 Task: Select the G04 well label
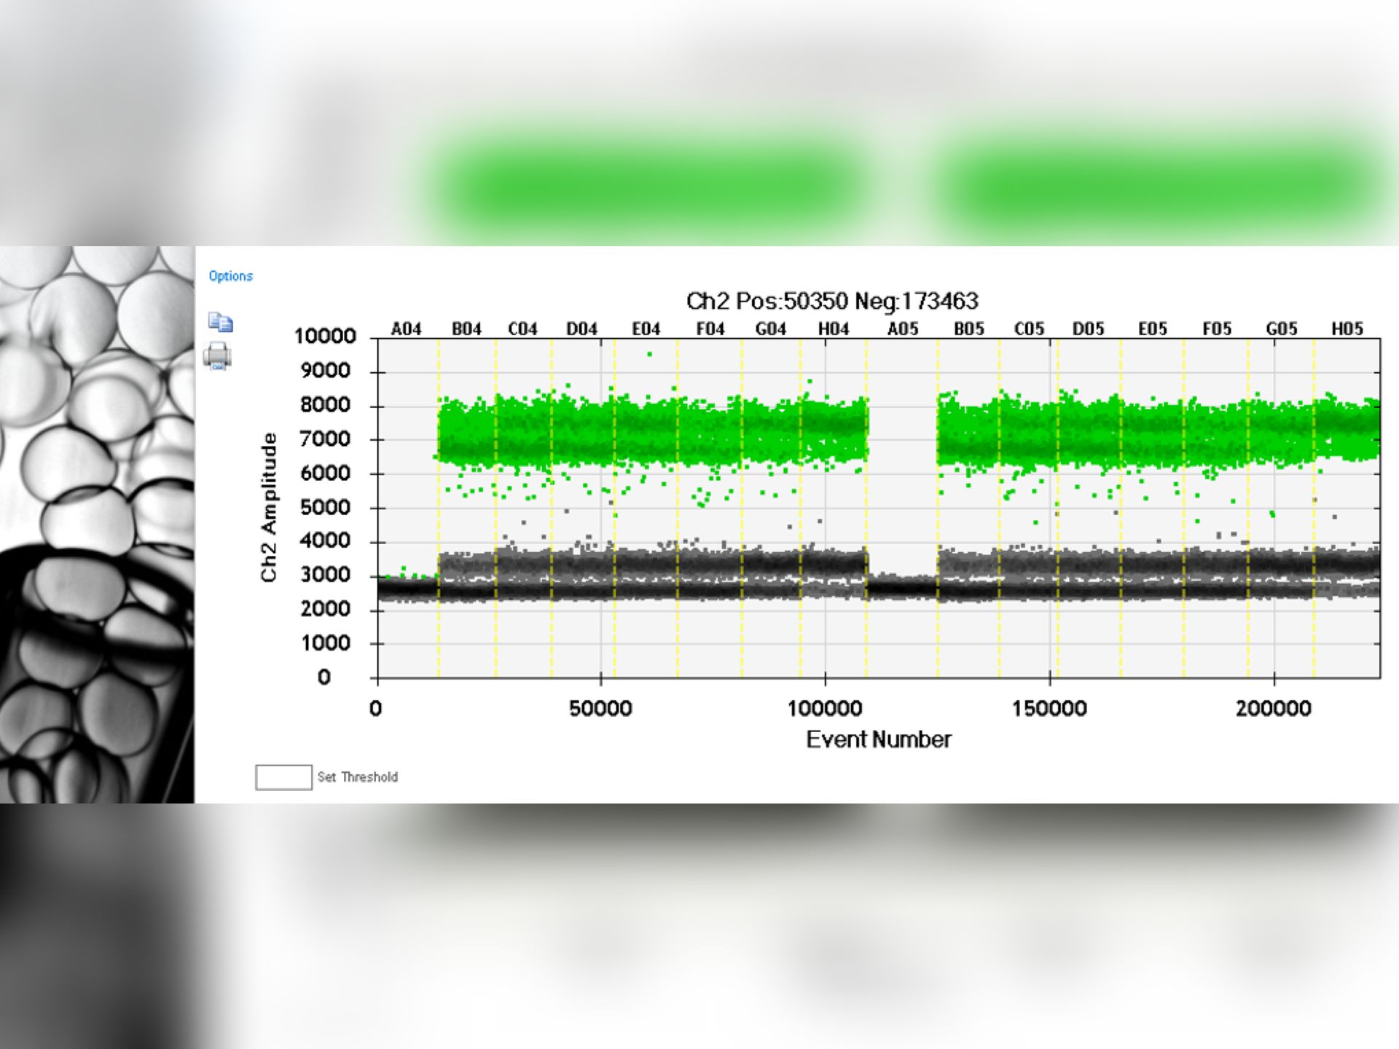pos(770,329)
